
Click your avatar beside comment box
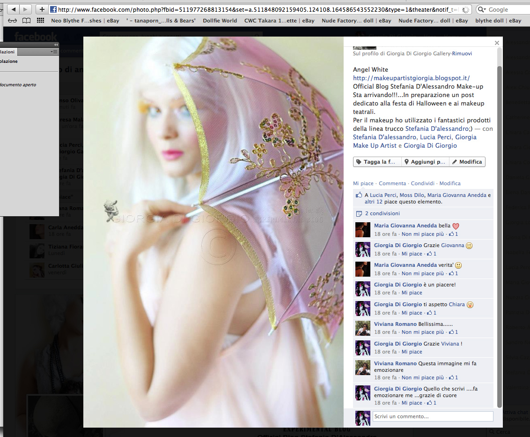[363, 418]
